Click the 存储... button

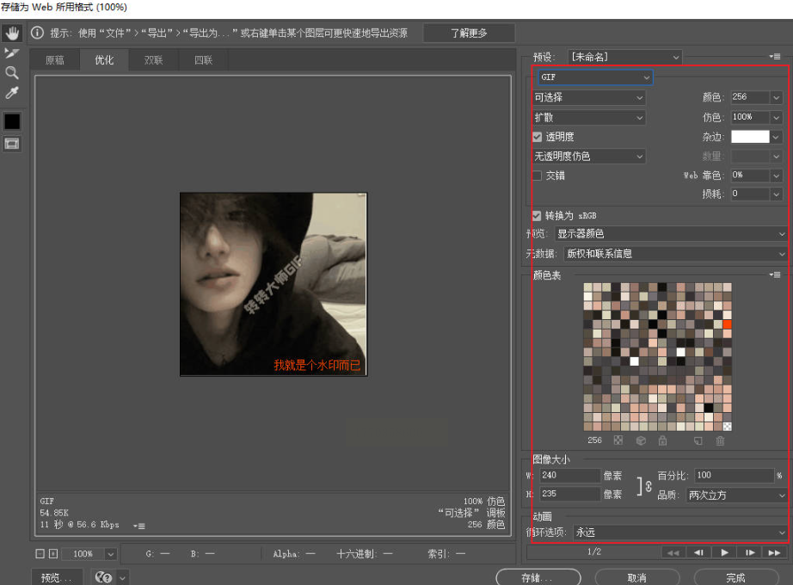point(537,577)
